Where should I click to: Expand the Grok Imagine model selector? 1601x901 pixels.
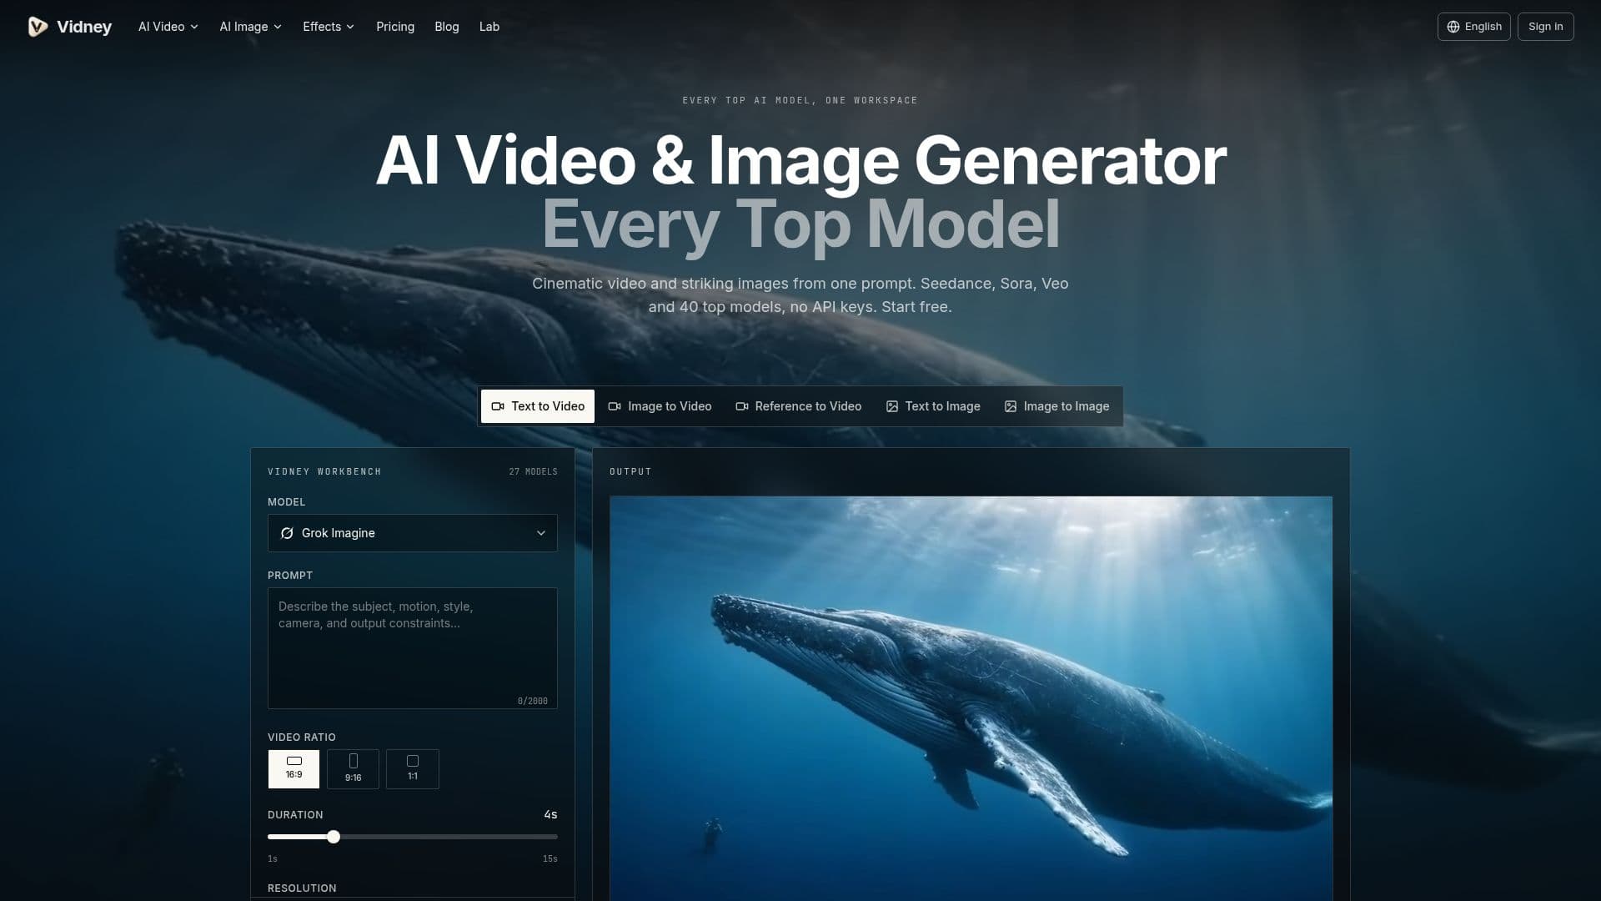tap(413, 533)
